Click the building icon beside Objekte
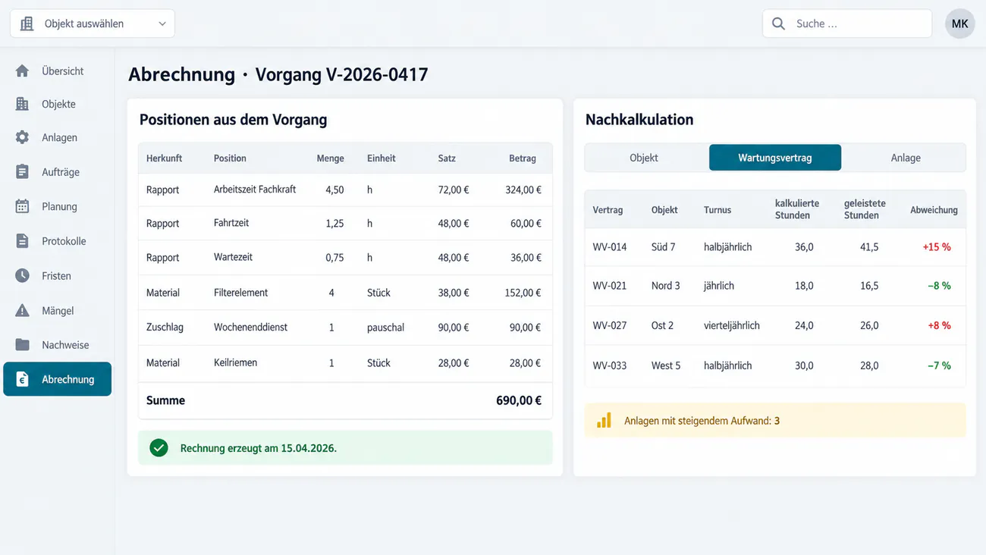 (22, 104)
